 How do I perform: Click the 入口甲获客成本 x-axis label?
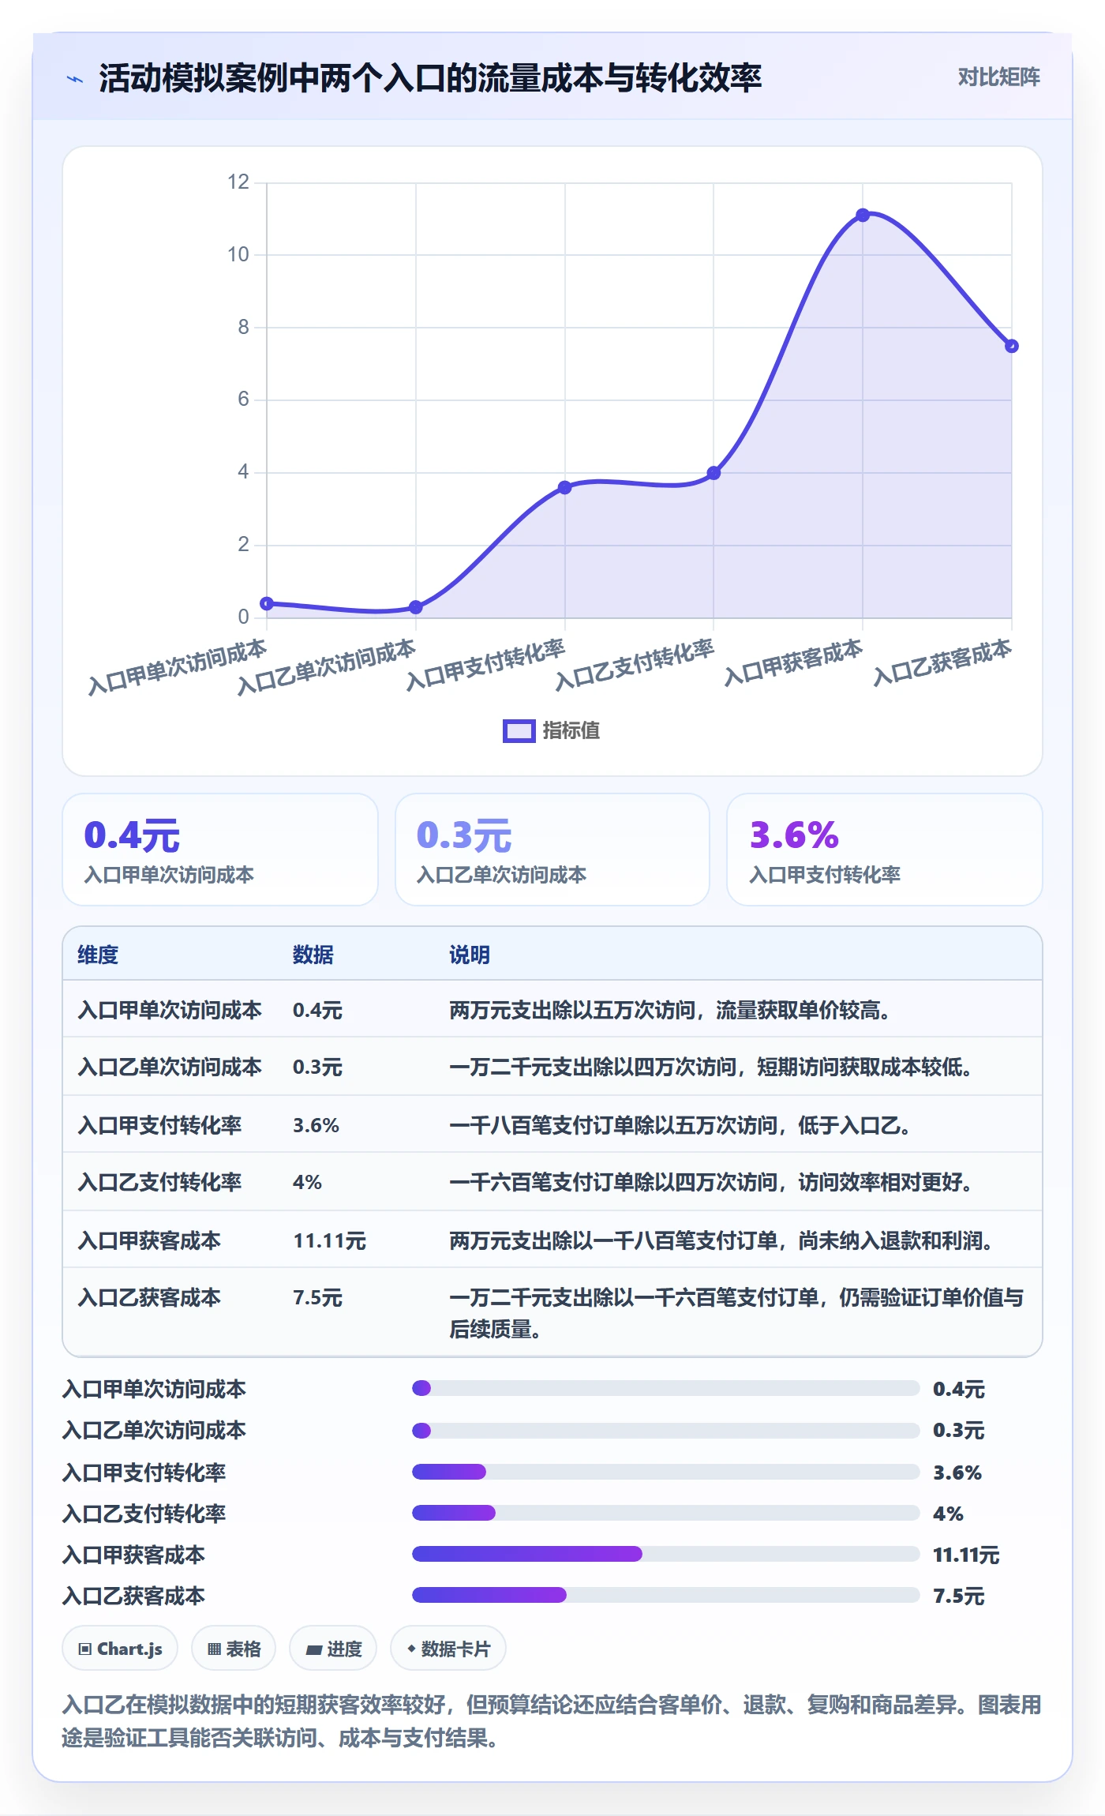pos(793,663)
